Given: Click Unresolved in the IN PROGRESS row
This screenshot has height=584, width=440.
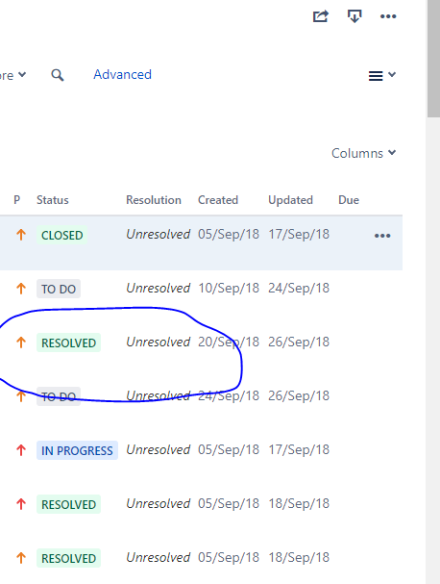Looking at the screenshot, I should 159,449.
